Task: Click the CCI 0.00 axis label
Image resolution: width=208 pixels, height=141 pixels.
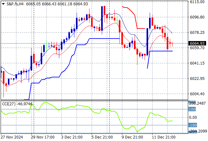Action: pos(193,118)
